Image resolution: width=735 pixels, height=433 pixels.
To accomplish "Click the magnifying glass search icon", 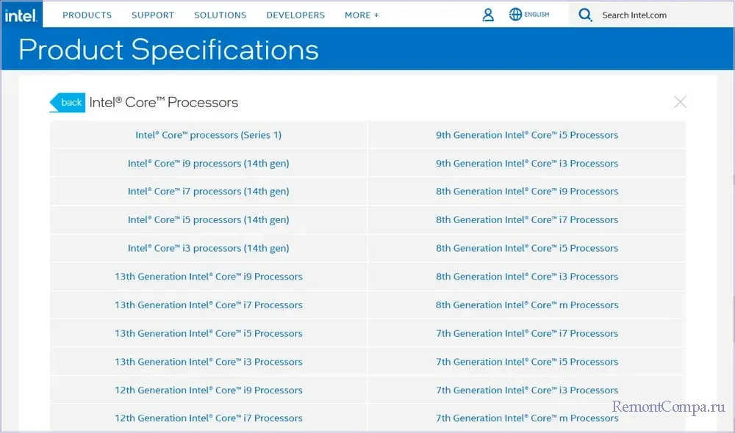I will point(585,15).
